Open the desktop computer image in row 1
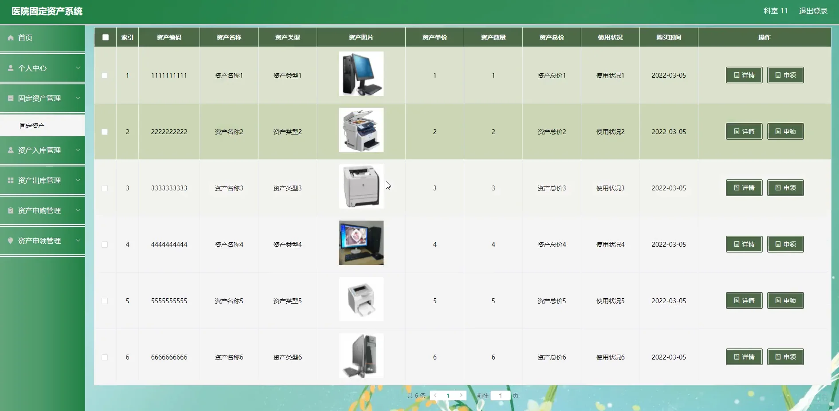This screenshot has width=839, height=411. pyautogui.click(x=361, y=74)
